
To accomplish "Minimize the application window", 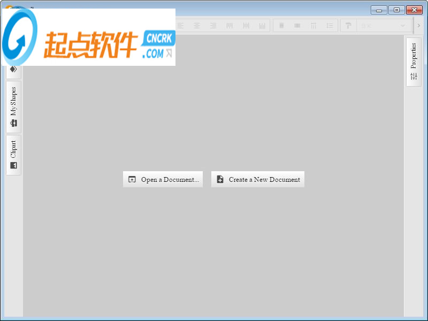I will click(x=379, y=10).
